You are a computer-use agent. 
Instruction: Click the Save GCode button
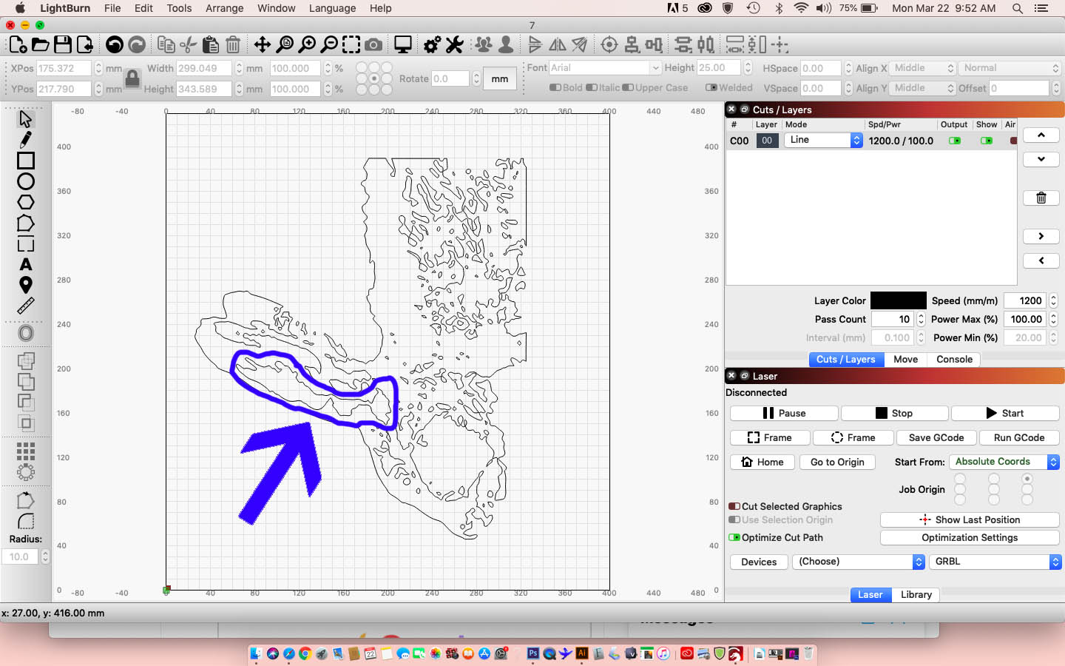coord(936,437)
